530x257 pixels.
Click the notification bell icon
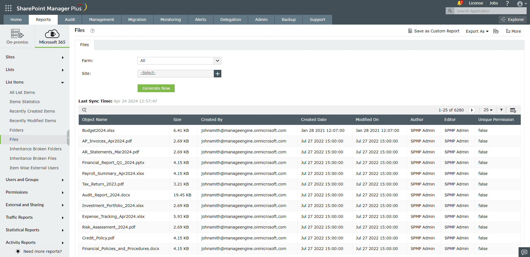pos(459,3)
